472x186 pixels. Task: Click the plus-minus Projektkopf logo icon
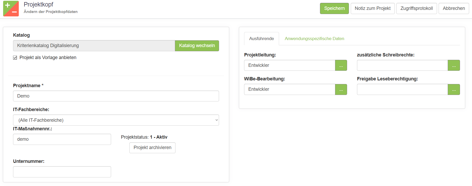point(11,9)
